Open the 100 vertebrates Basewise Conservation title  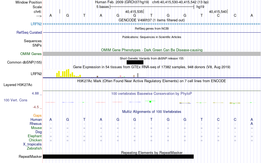(152, 94)
